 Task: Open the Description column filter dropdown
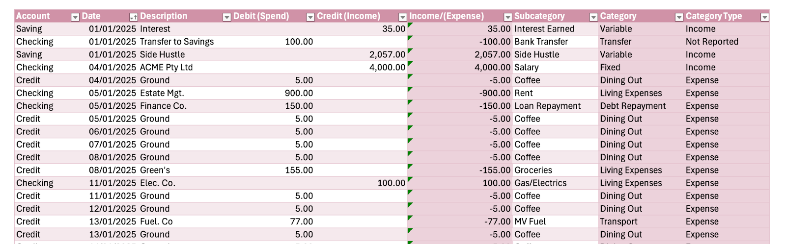click(227, 17)
